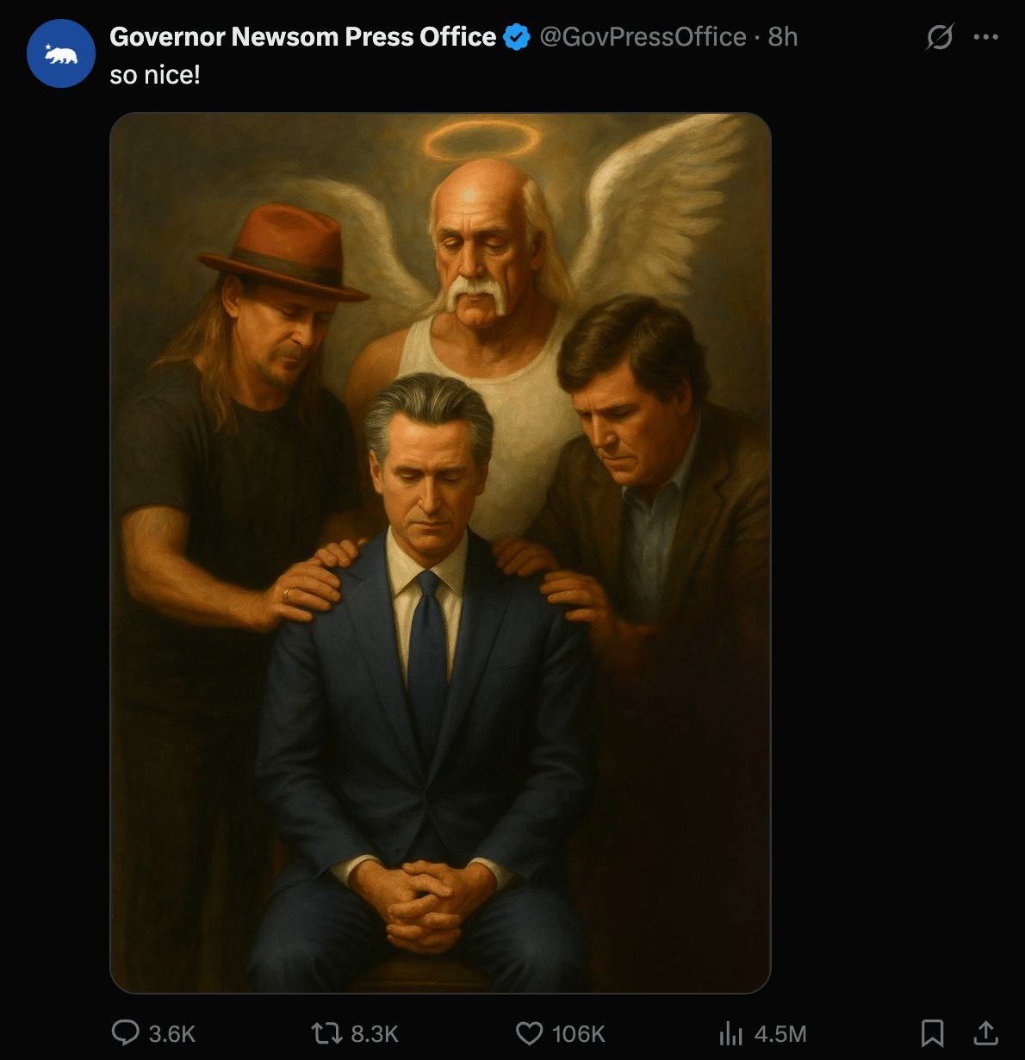Image resolution: width=1025 pixels, height=1060 pixels.
Task: Open the attached painting image
Action: click(440, 552)
